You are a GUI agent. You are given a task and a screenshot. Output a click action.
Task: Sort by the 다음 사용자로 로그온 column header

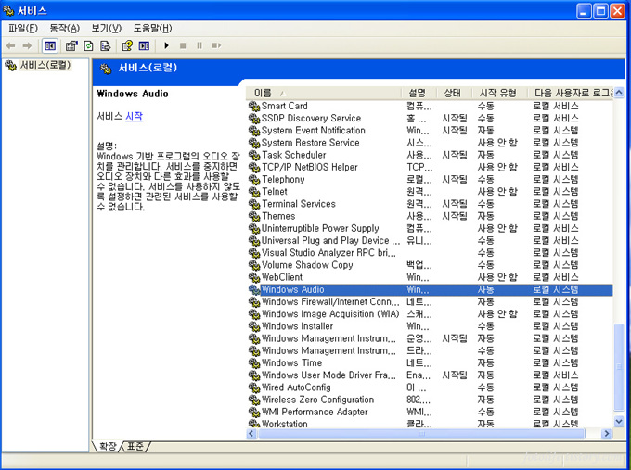[x=571, y=94]
